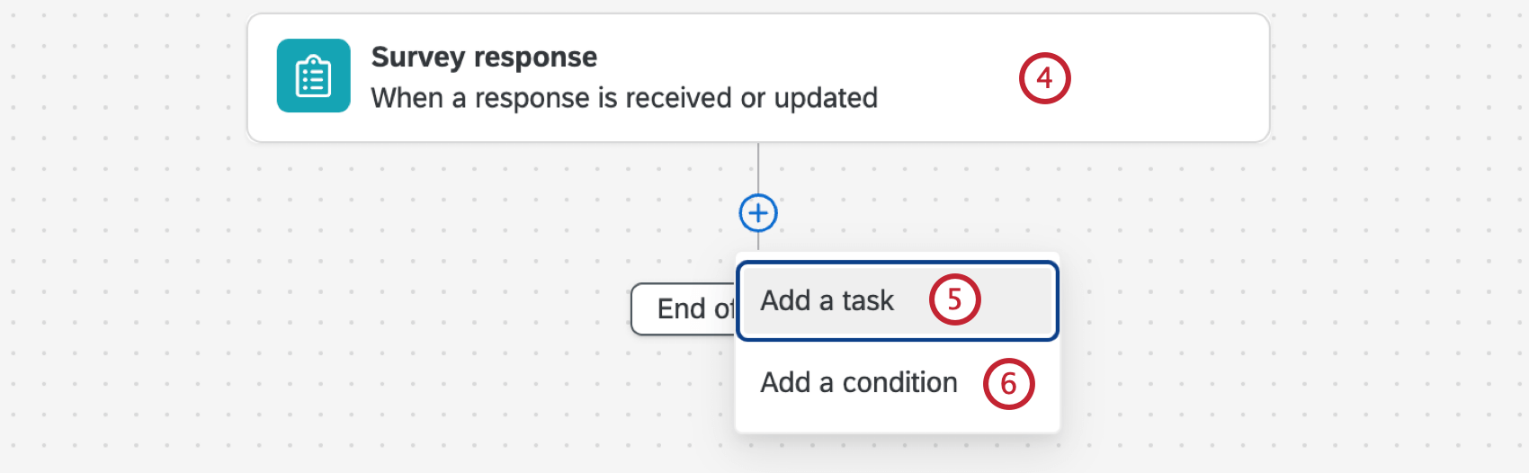The height and width of the screenshot is (473, 1529).
Task: Click the "End" text in the workflow end node
Action: point(681,309)
